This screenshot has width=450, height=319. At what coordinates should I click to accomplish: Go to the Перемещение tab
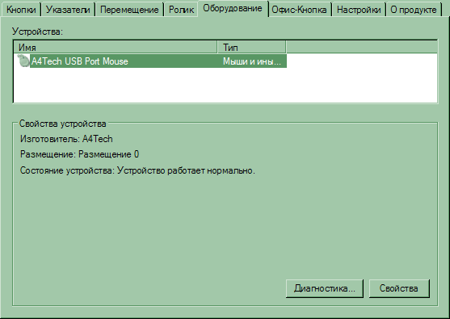click(x=129, y=10)
